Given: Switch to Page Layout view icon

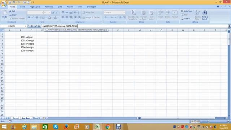Looking at the screenshot, I should point(195,121).
